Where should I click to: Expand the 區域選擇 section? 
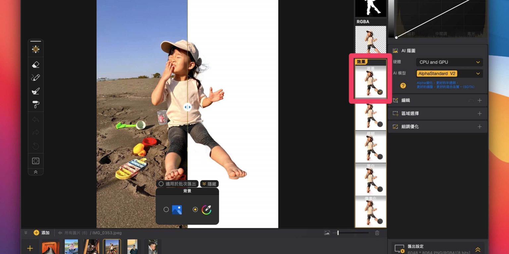click(x=479, y=113)
